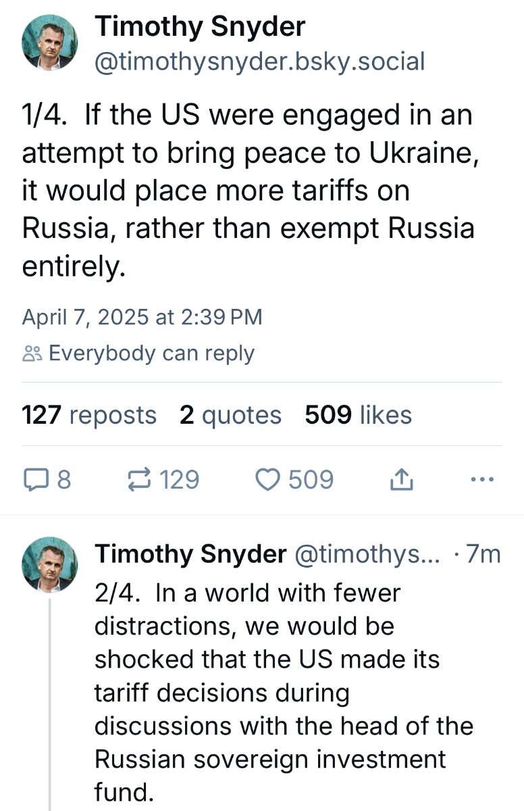
Task: Click the April 7, 2025 timestamp
Action: [x=142, y=317]
